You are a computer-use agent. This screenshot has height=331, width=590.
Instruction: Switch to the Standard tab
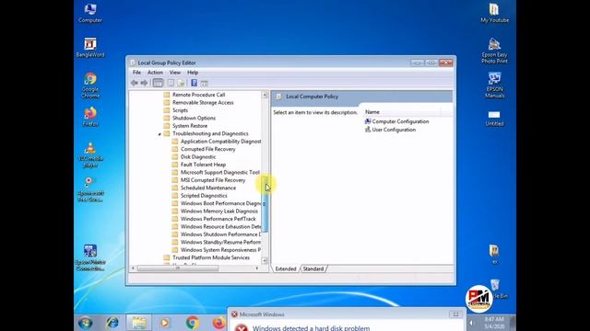tap(313, 268)
